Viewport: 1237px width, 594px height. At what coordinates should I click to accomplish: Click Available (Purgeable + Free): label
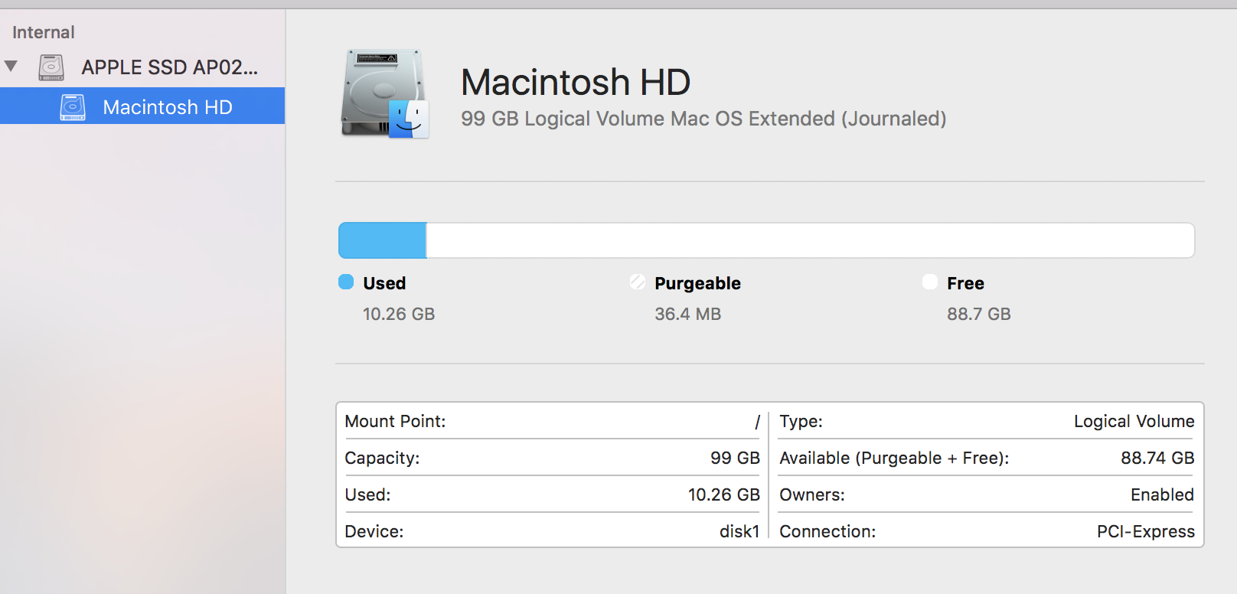pyautogui.click(x=894, y=458)
